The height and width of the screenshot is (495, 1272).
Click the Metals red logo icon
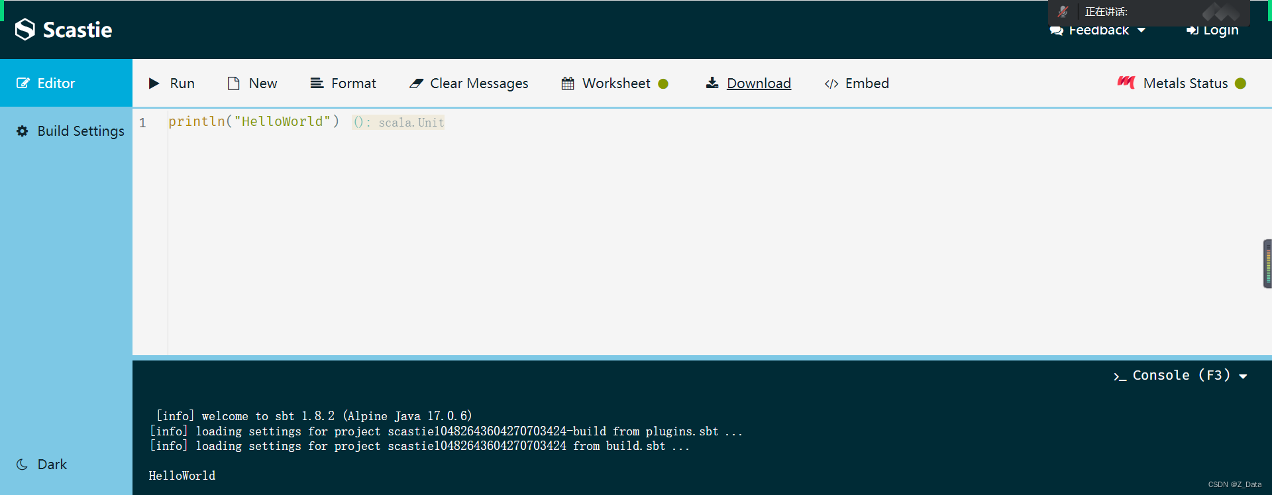click(1126, 82)
